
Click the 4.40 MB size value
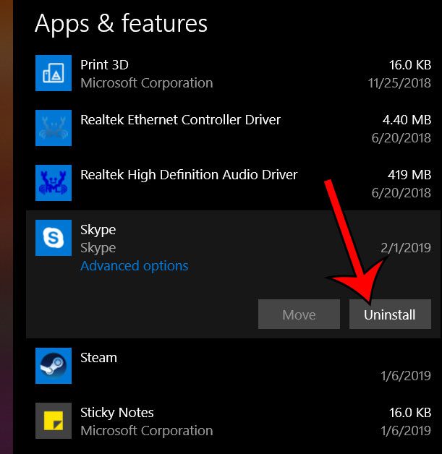(407, 119)
